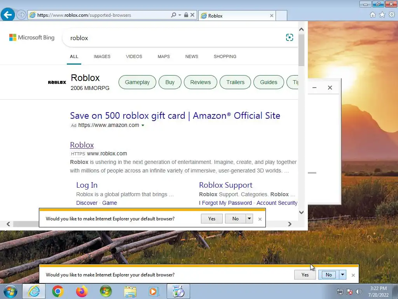Click the address bar URL field

coord(101,15)
